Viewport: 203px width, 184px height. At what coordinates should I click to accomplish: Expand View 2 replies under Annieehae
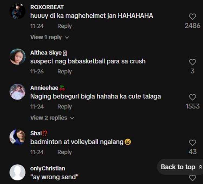52,118
